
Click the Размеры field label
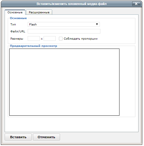(x=17, y=39)
